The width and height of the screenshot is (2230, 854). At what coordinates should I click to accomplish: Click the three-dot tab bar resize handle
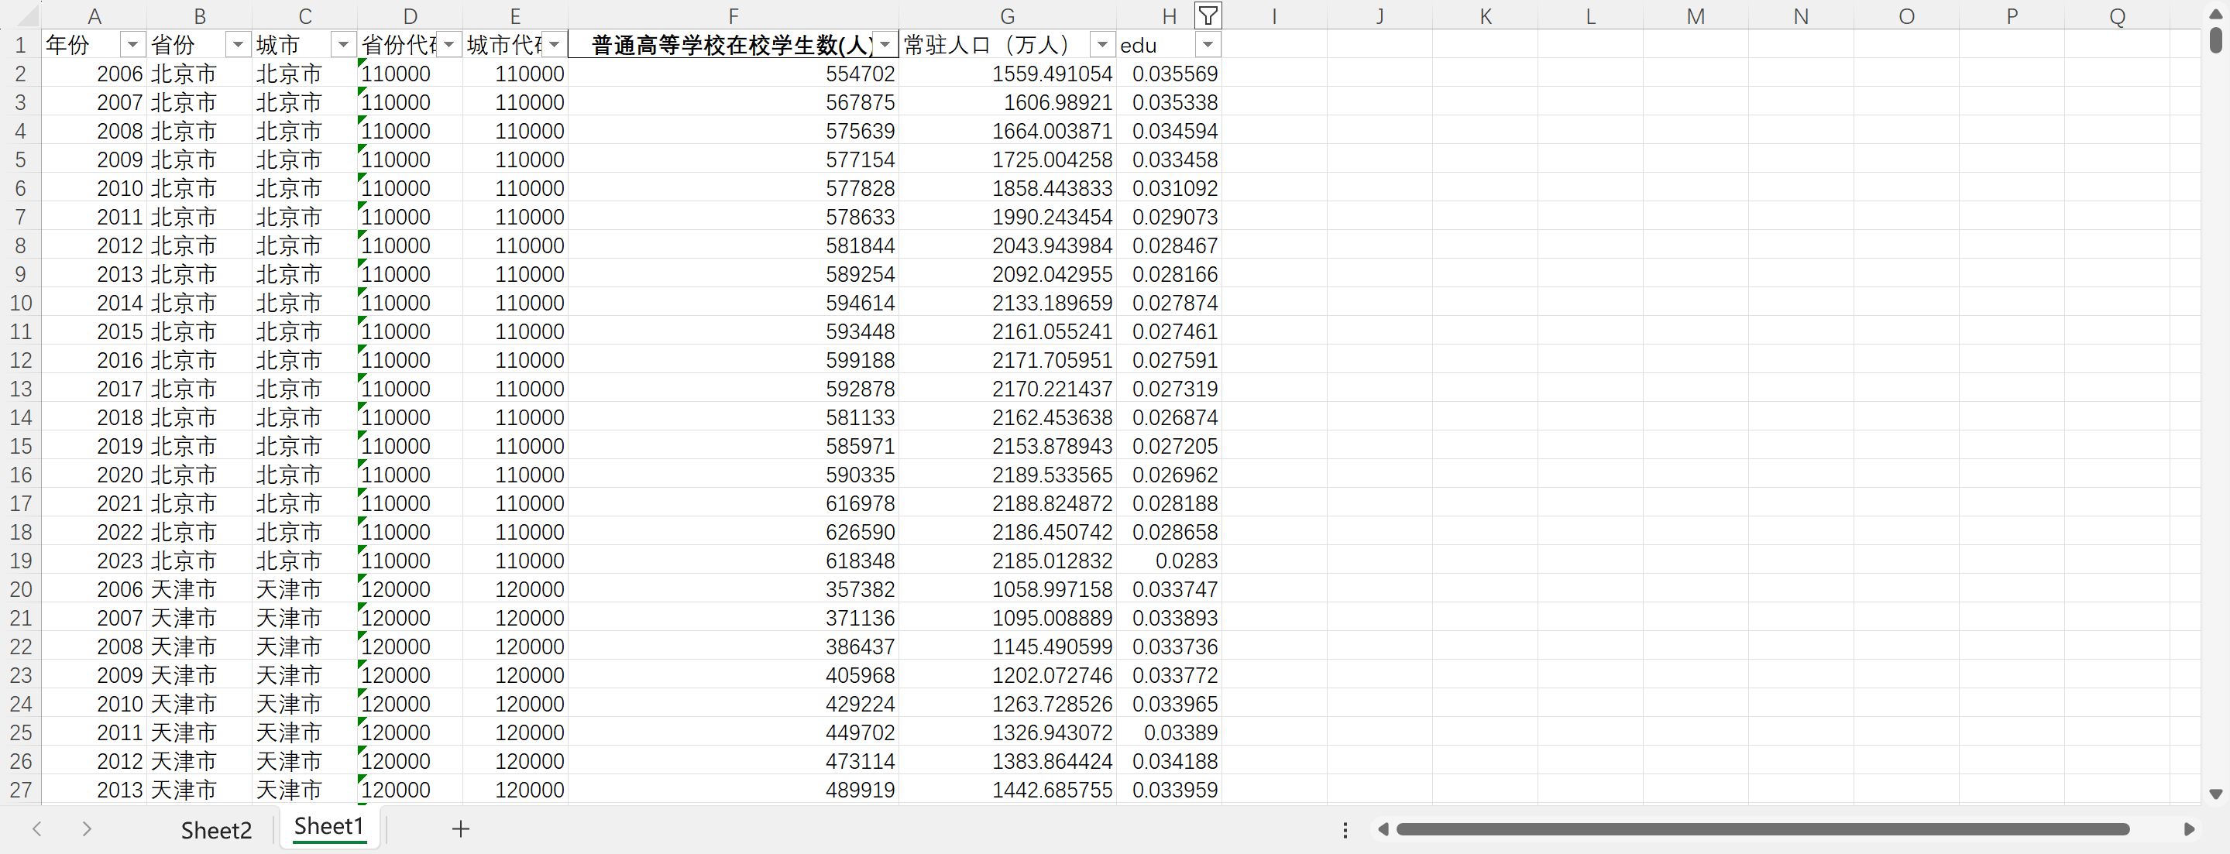[1345, 830]
